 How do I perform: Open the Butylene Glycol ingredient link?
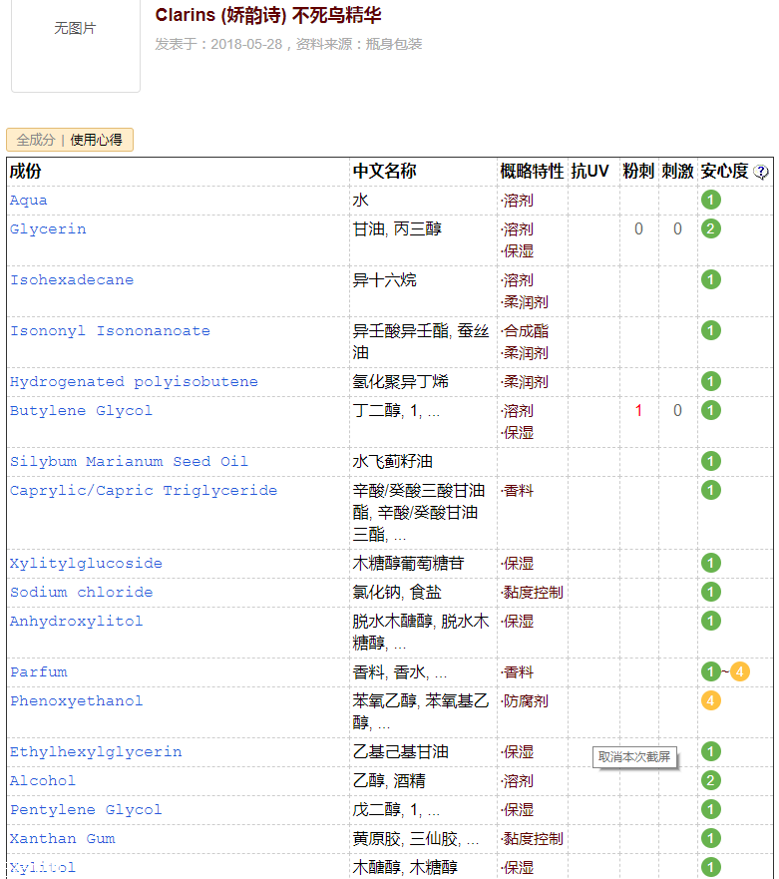point(81,411)
